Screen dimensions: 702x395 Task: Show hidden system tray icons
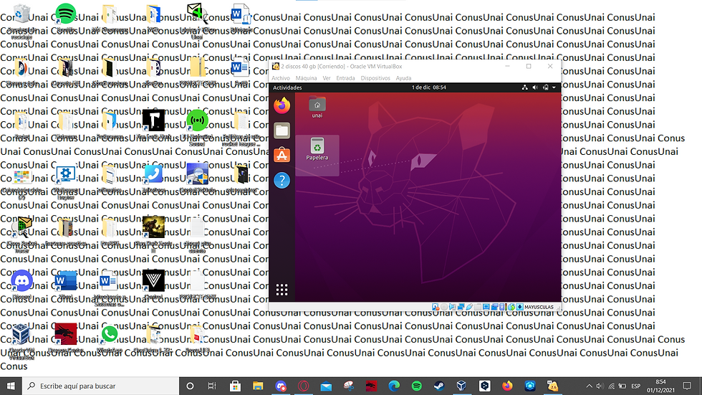[589, 386]
